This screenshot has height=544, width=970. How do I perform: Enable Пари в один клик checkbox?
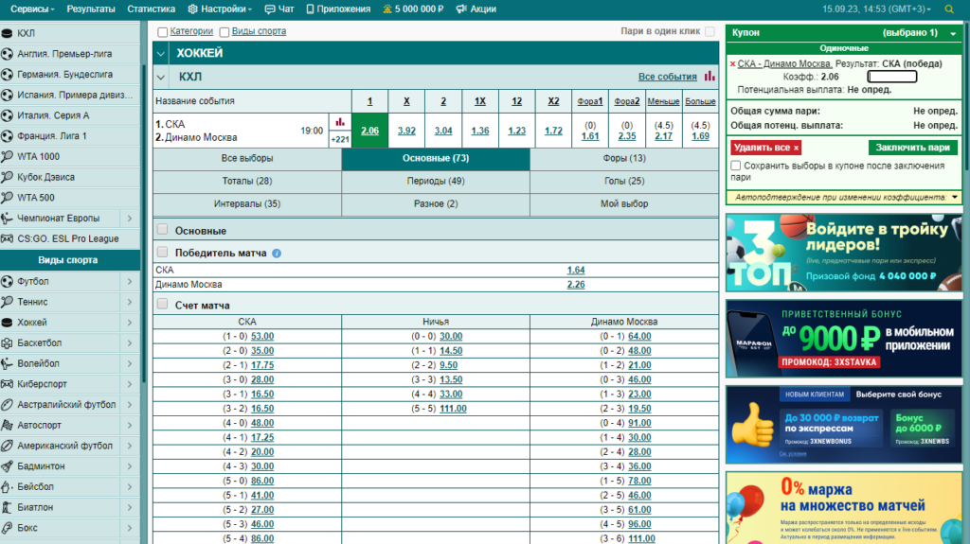[710, 31]
